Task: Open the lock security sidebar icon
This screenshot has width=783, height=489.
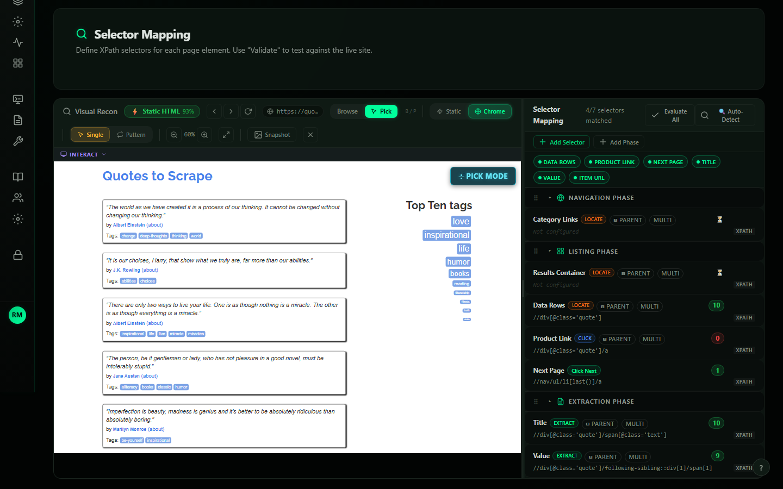Action: pyautogui.click(x=18, y=255)
